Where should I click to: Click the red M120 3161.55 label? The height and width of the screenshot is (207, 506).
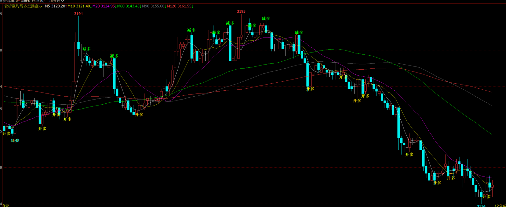click(179, 6)
